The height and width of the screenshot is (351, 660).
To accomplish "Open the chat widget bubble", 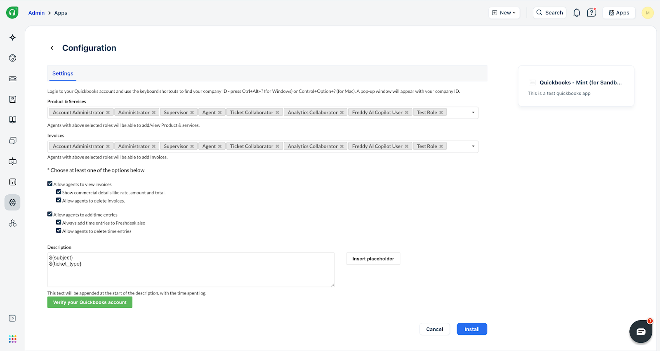I will (641, 332).
